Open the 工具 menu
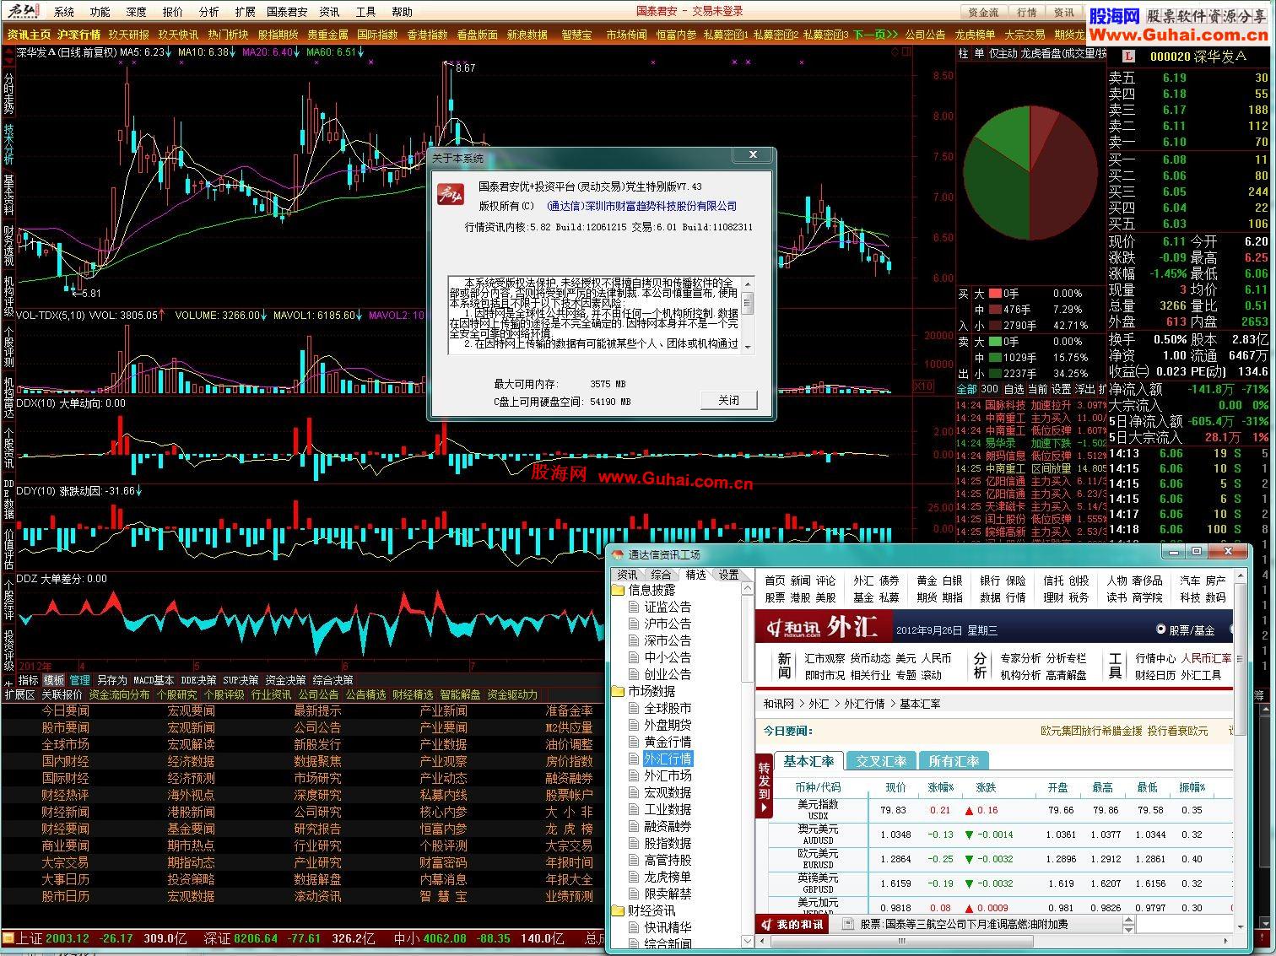1276x956 pixels. (x=366, y=12)
